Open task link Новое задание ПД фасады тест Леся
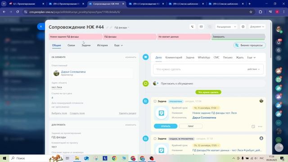The height and width of the screenshot is (162, 288). pos(215,113)
